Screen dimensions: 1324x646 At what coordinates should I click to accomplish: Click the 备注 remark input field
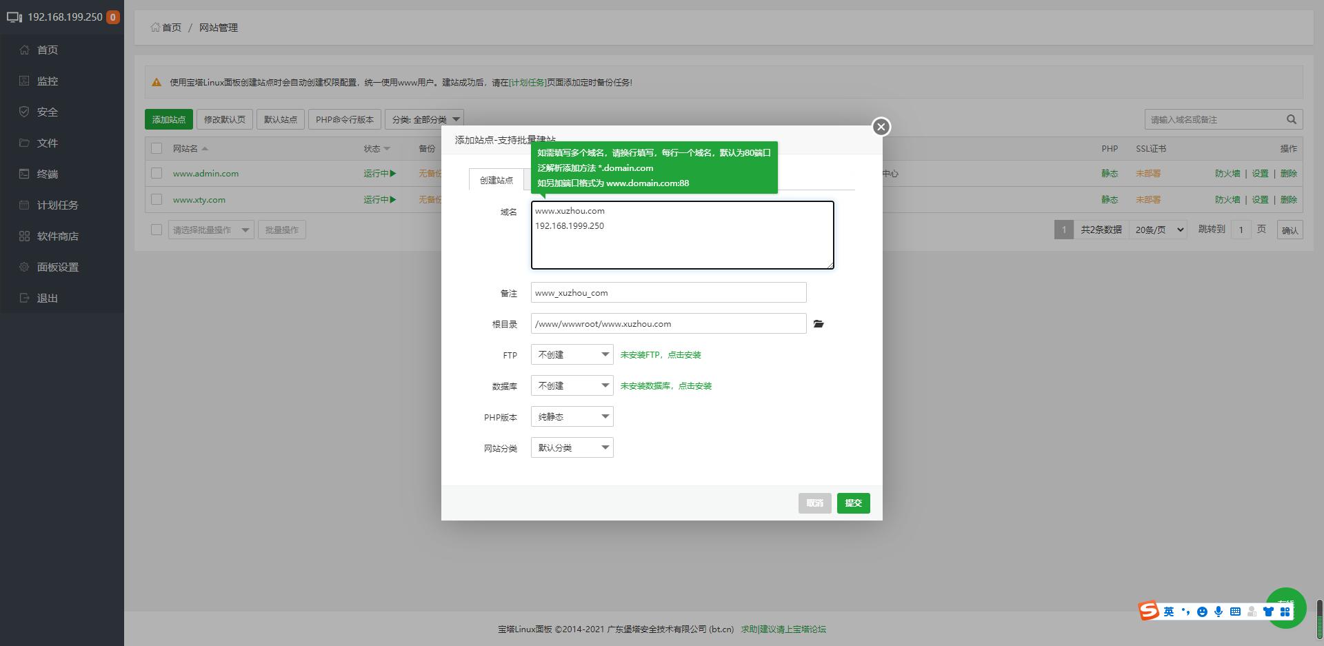tap(669, 292)
